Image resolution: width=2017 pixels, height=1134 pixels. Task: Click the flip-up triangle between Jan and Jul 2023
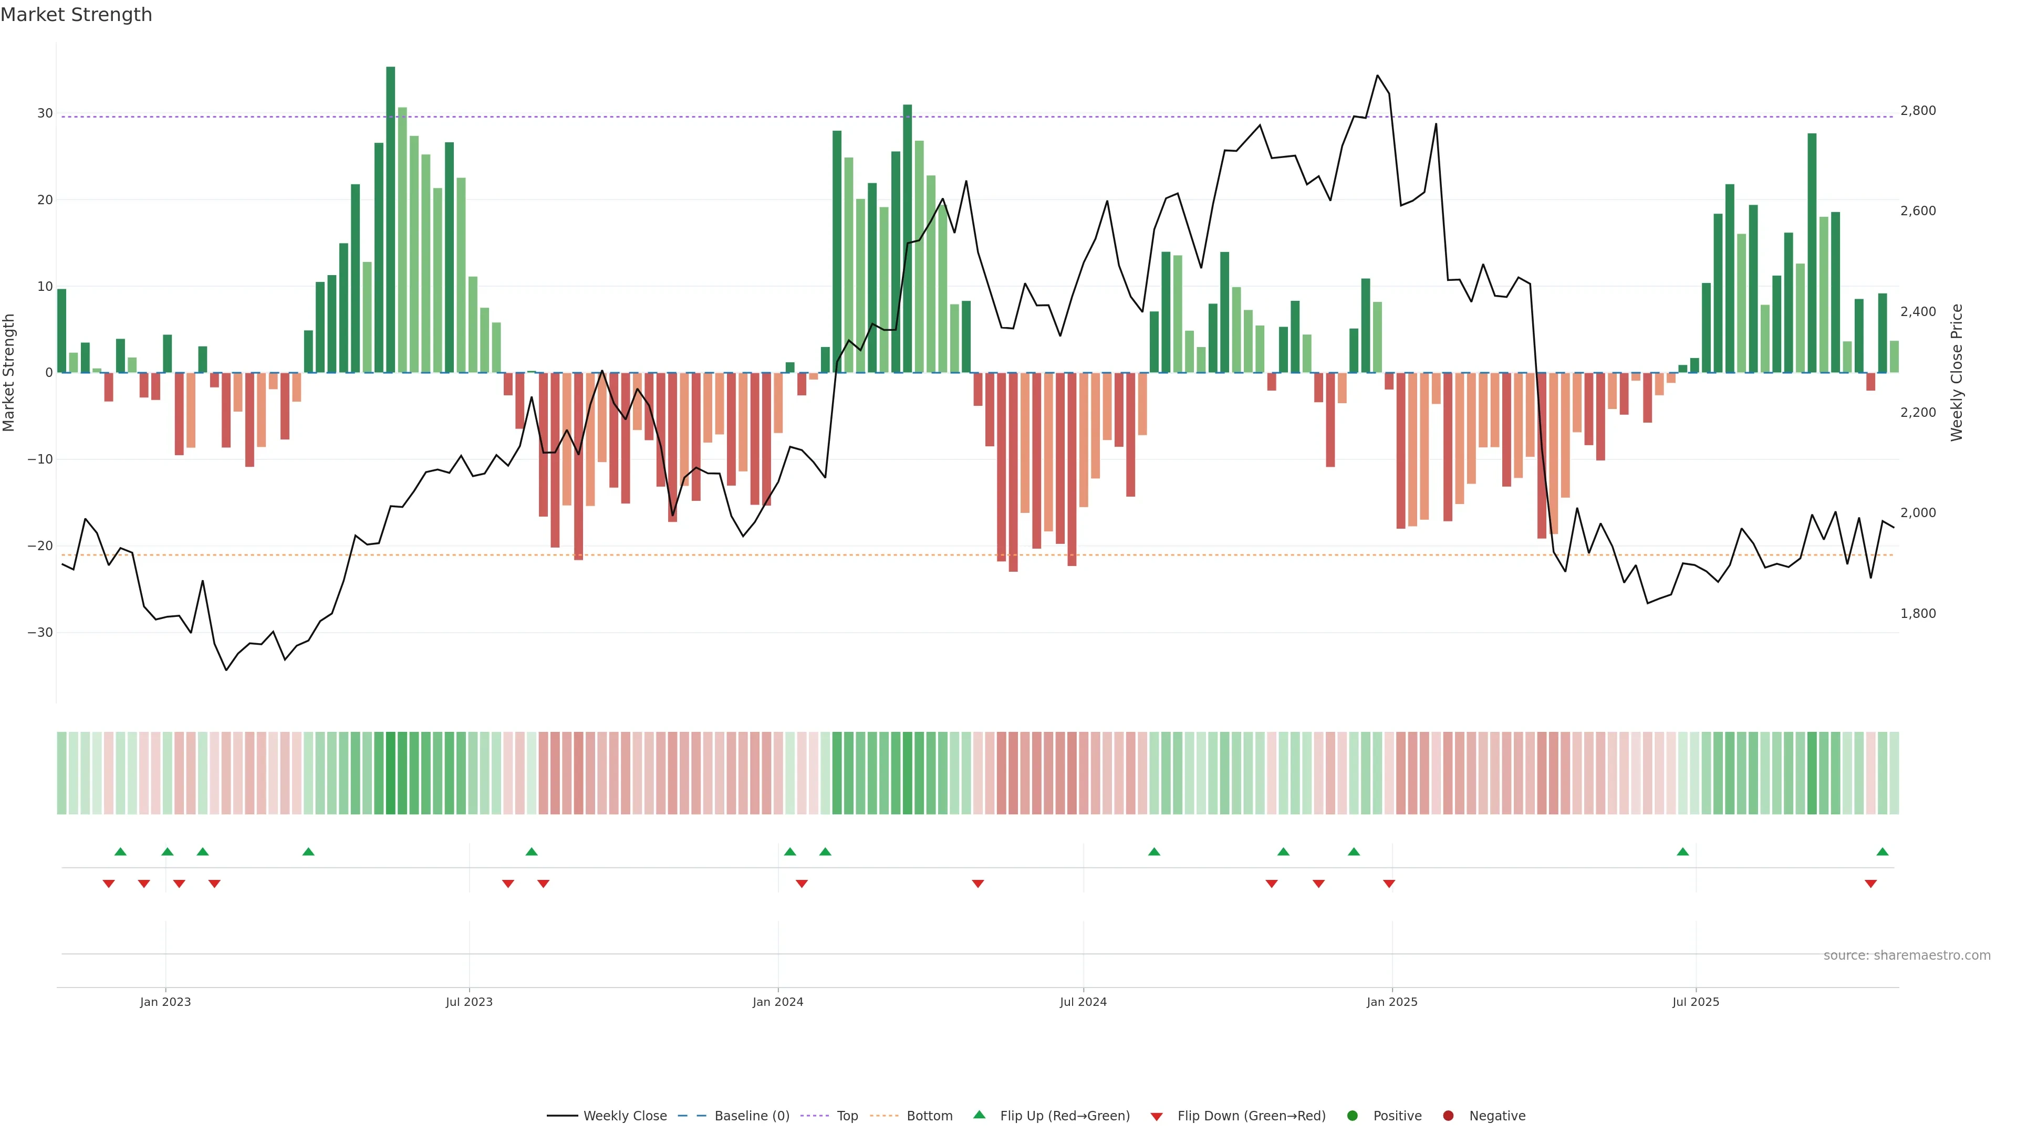pyautogui.click(x=308, y=852)
